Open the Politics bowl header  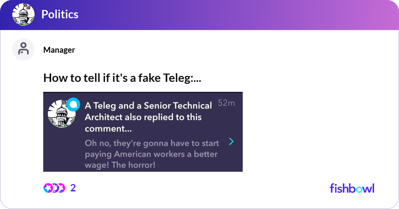click(x=60, y=14)
